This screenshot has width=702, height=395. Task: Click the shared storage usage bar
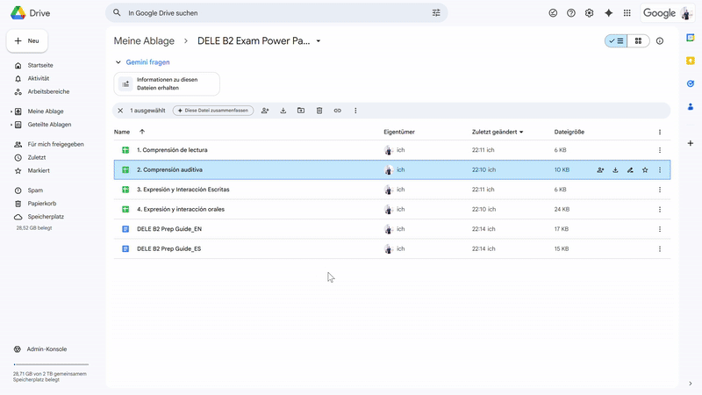pyautogui.click(x=51, y=364)
